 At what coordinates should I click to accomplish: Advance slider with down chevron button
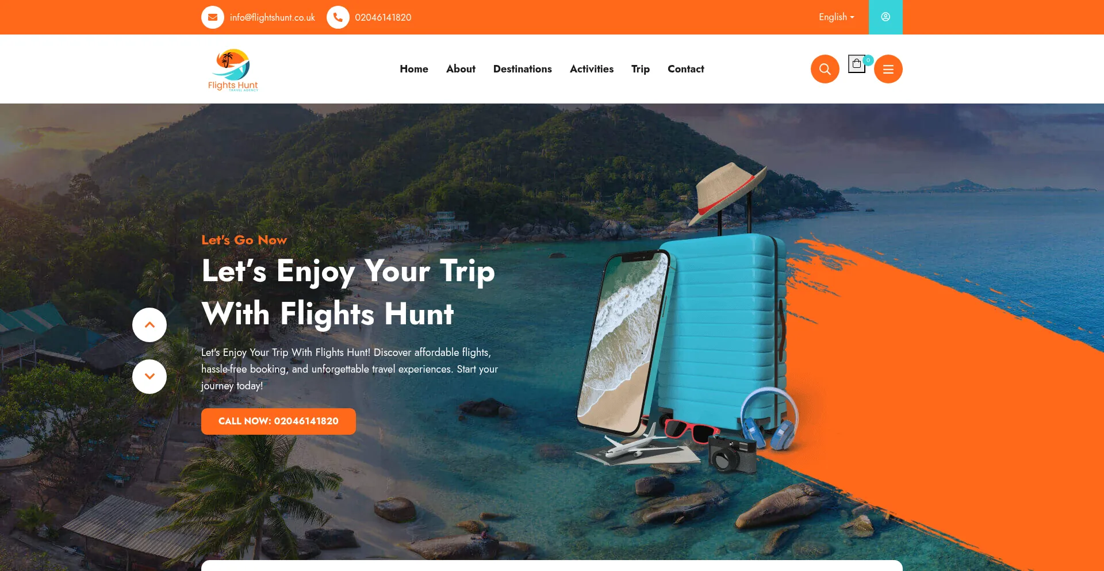click(x=149, y=377)
